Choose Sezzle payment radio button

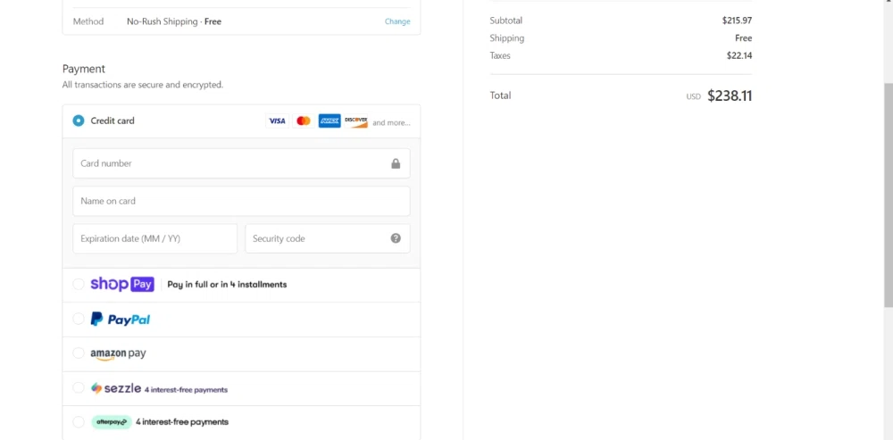click(79, 388)
